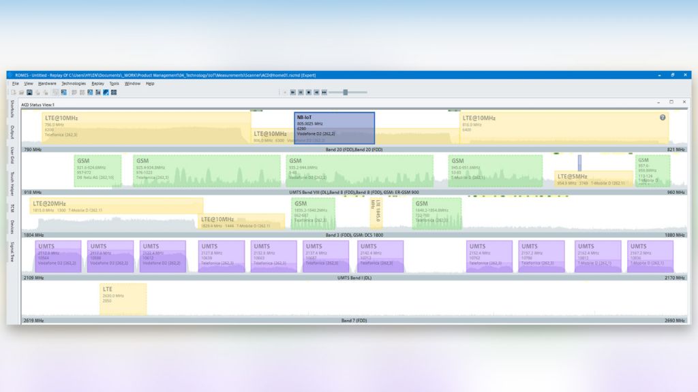698x392 pixels.
Task: Start replay with the play button
Action: pyautogui.click(x=292, y=92)
